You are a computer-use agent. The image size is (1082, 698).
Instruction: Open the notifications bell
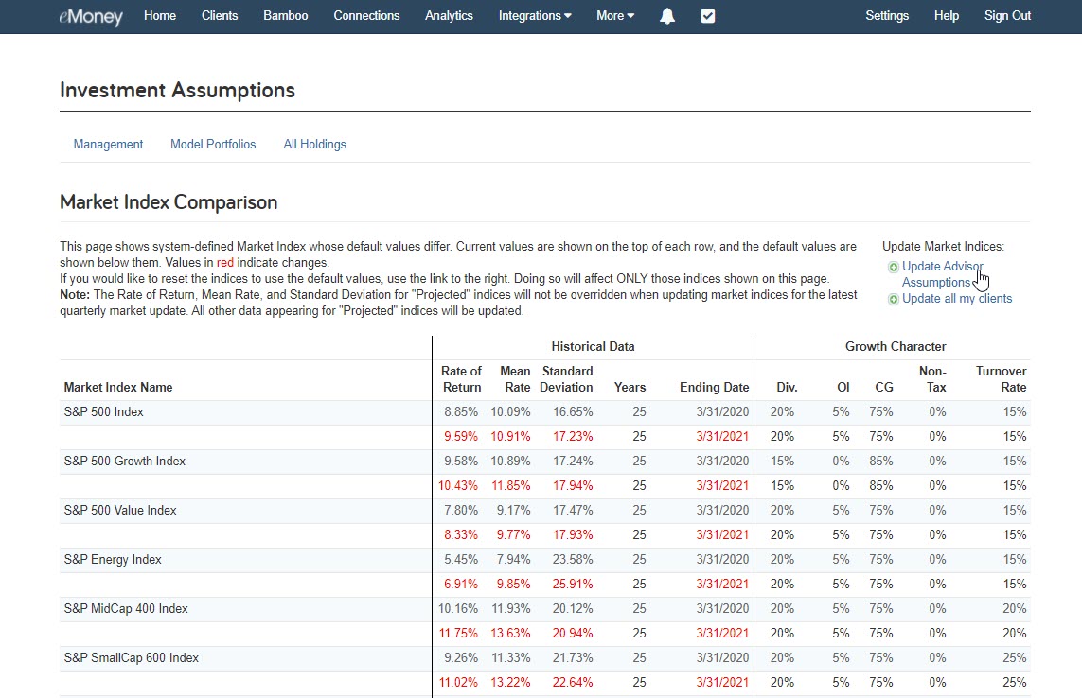(667, 16)
